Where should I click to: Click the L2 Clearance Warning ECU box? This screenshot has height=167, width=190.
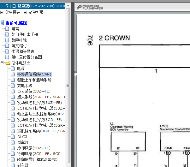point(128,141)
